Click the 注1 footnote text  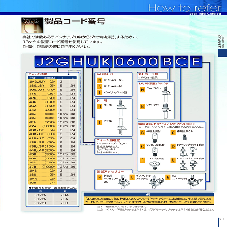123,207
